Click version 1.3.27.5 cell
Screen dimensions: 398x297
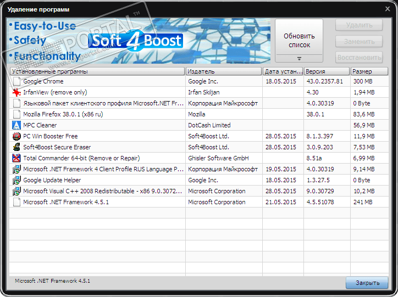coord(318,180)
